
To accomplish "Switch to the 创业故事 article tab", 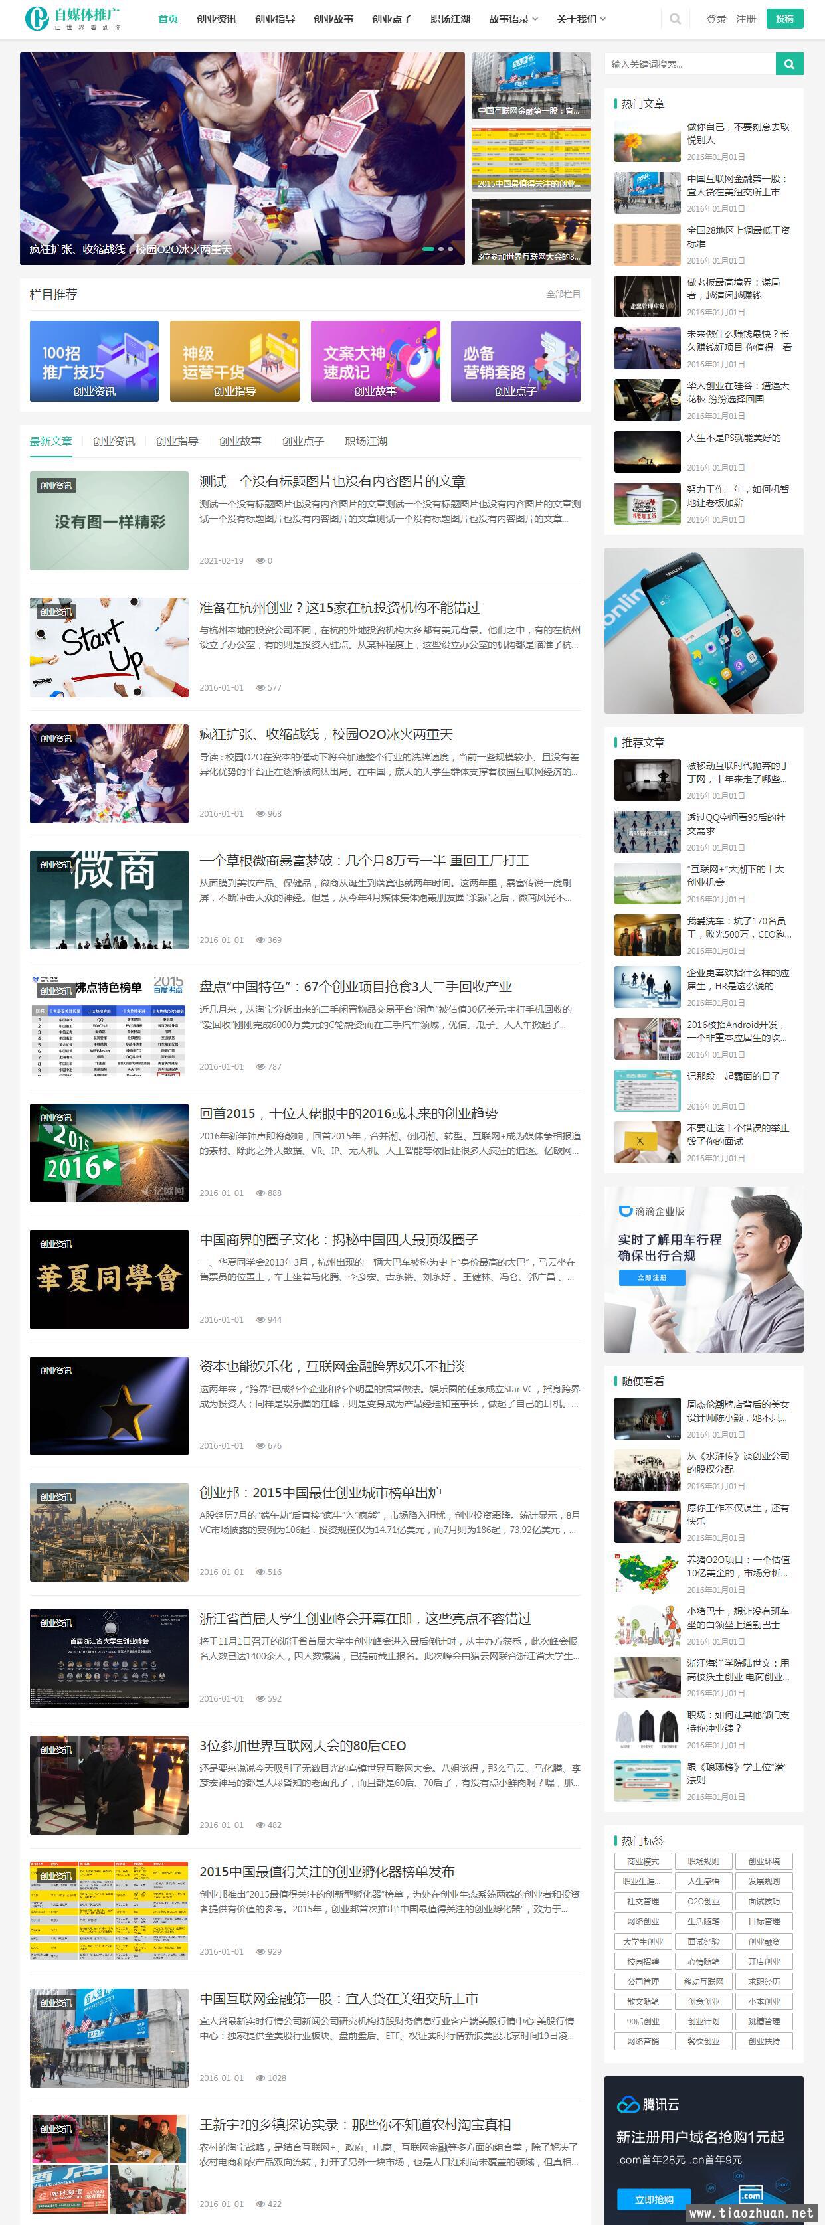I will click(239, 442).
